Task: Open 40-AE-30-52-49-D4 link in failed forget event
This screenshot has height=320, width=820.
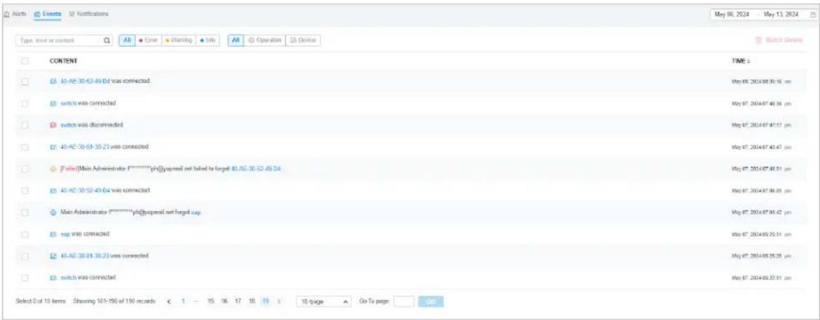Action: 256,169
